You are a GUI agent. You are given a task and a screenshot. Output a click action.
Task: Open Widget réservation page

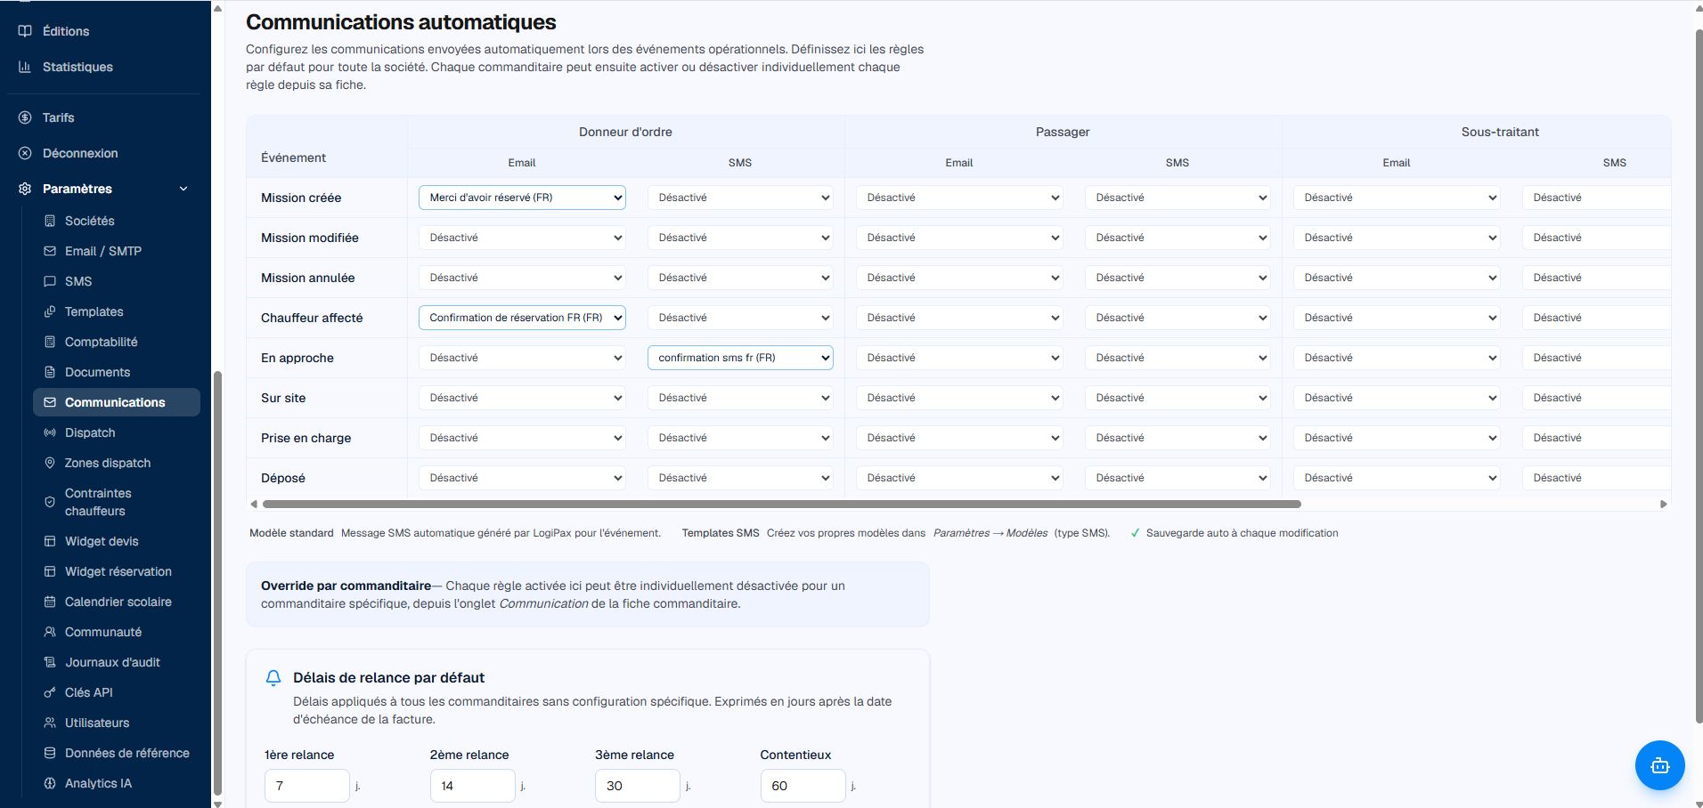click(117, 571)
